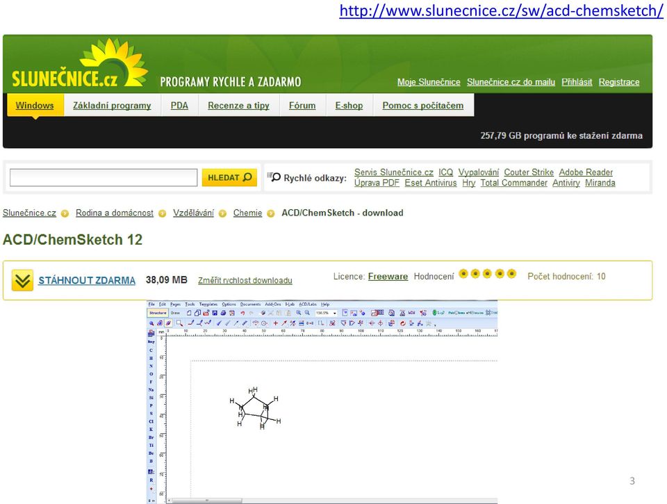Click the STÁHNOUT ZDARMA download link

pos(87,281)
